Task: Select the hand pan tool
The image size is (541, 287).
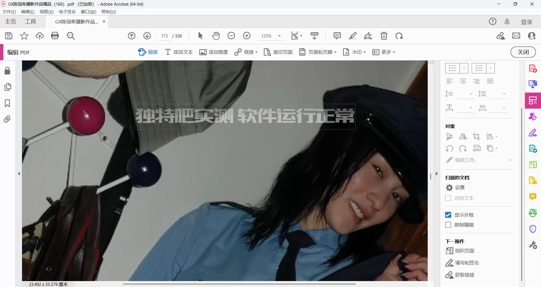Action: pos(216,36)
